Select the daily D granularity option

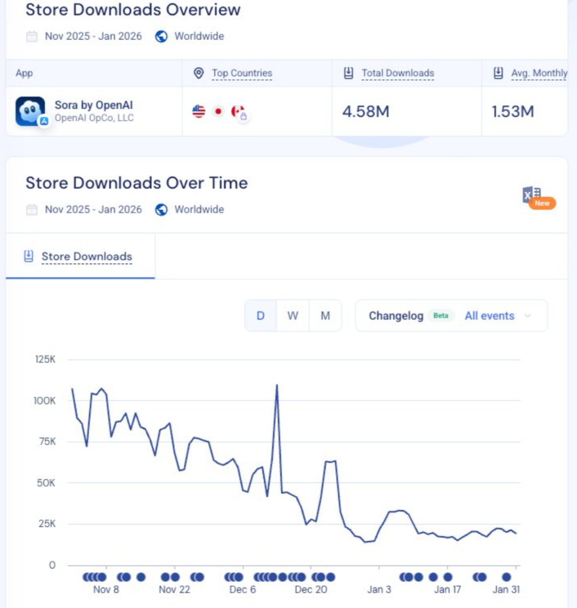(261, 315)
